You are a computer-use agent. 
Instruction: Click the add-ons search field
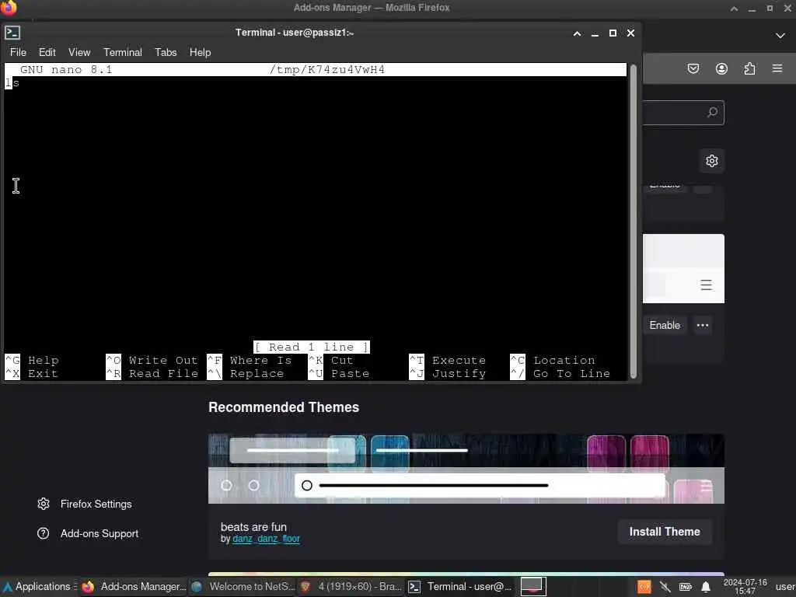pyautogui.click(x=683, y=113)
